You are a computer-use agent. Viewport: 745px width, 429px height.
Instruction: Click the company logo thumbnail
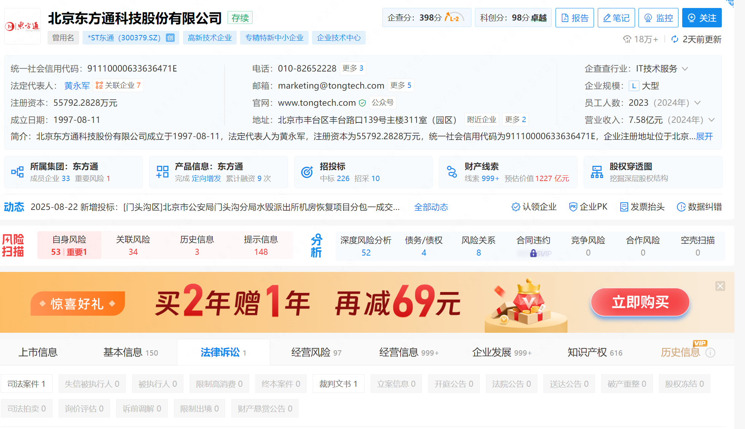[22, 26]
